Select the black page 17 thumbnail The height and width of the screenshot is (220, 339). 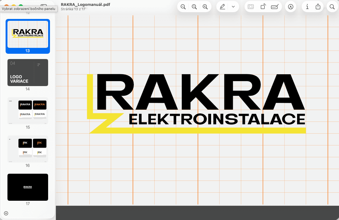point(28,187)
